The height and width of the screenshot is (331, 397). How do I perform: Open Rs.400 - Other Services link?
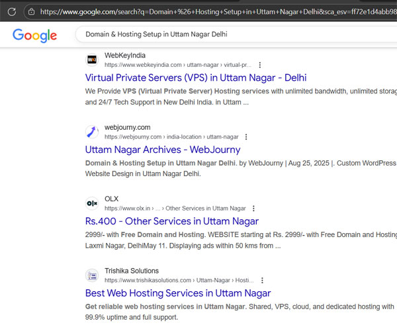pyautogui.click(x=172, y=221)
